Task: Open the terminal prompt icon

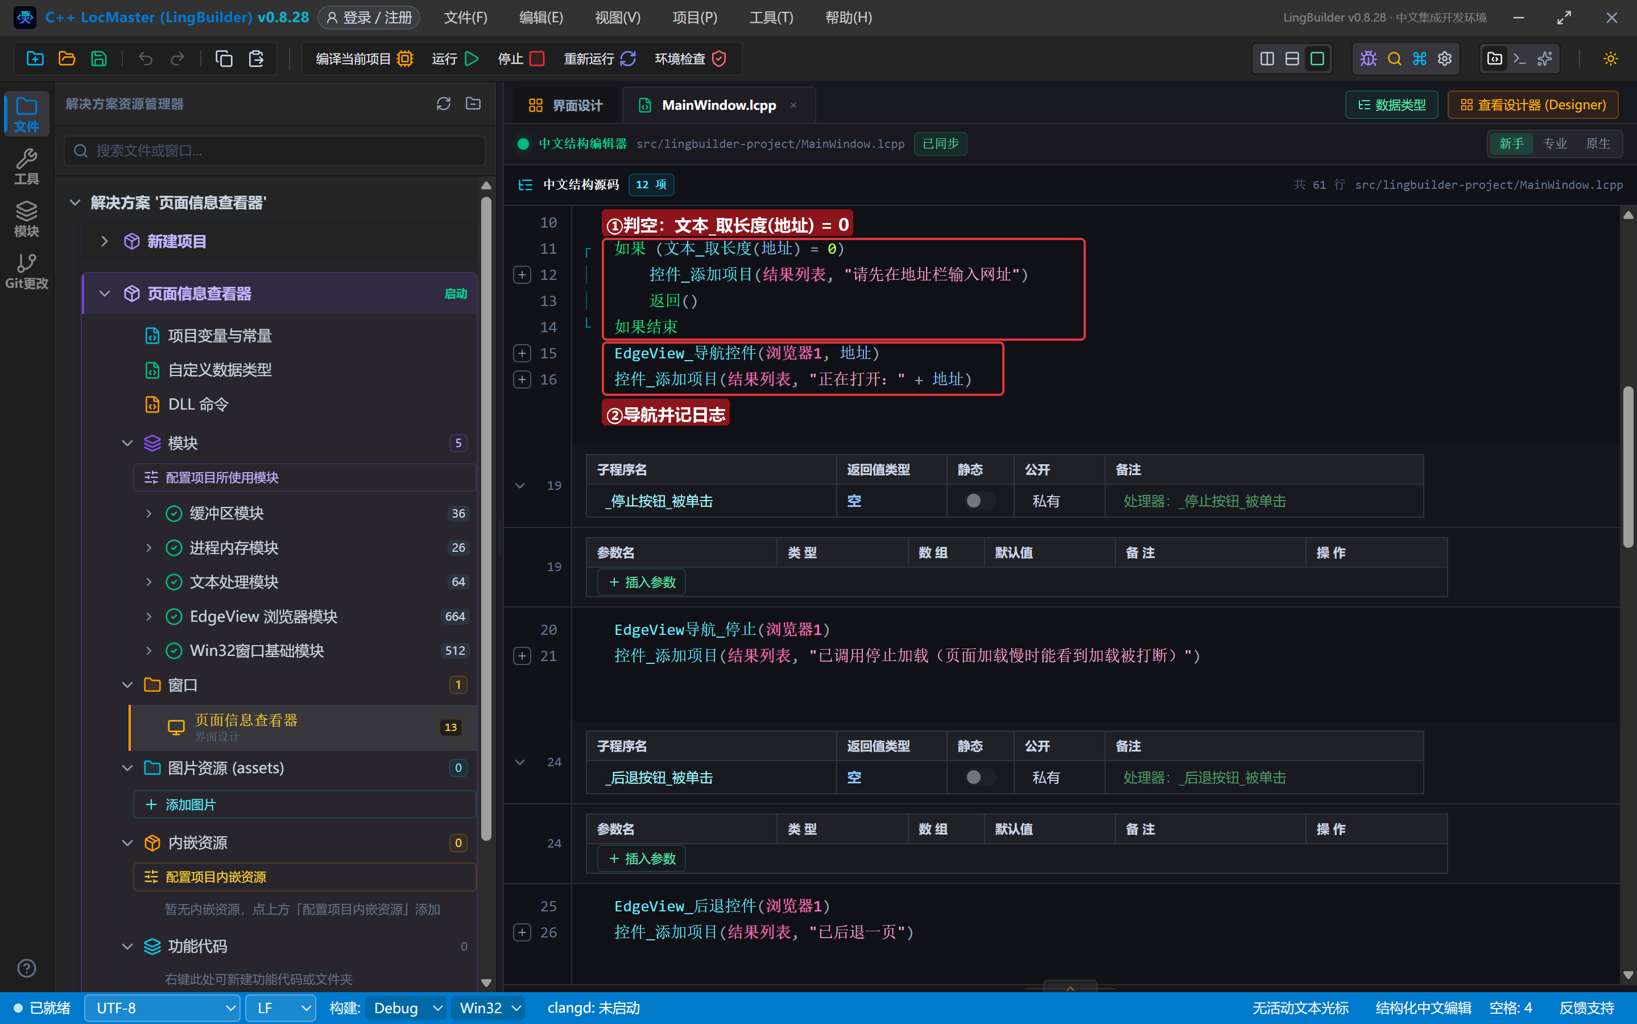Action: [1520, 59]
